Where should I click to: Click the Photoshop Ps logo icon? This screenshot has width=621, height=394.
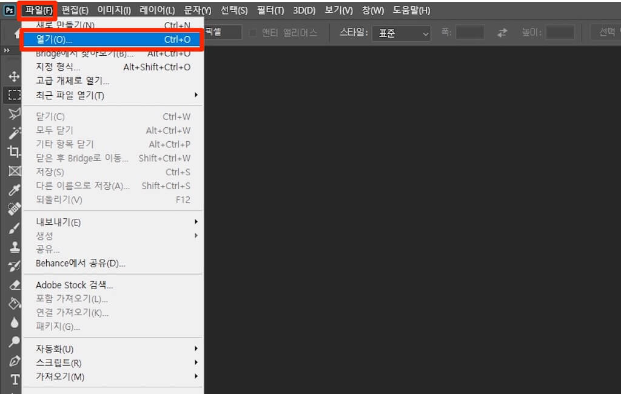click(10, 10)
